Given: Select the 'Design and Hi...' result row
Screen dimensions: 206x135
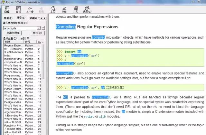Looking at the screenshot, I should [x=22, y=102].
